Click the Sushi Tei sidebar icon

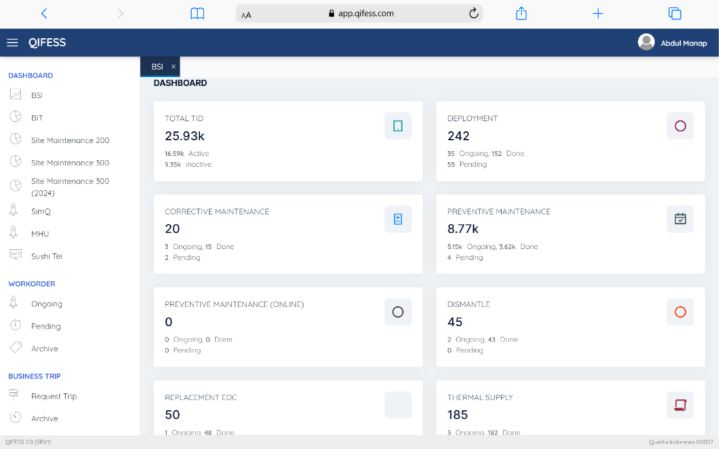(16, 256)
